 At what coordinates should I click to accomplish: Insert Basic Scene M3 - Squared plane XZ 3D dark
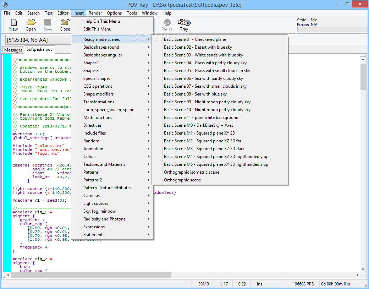click(x=220, y=149)
